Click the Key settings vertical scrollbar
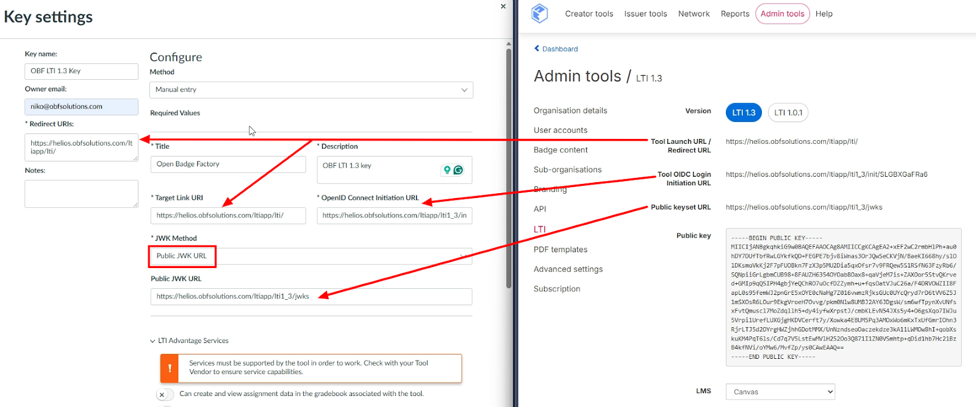Screen dimensions: 976x407 coord(509,168)
